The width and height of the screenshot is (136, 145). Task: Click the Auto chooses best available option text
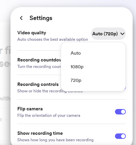[x=53, y=39]
